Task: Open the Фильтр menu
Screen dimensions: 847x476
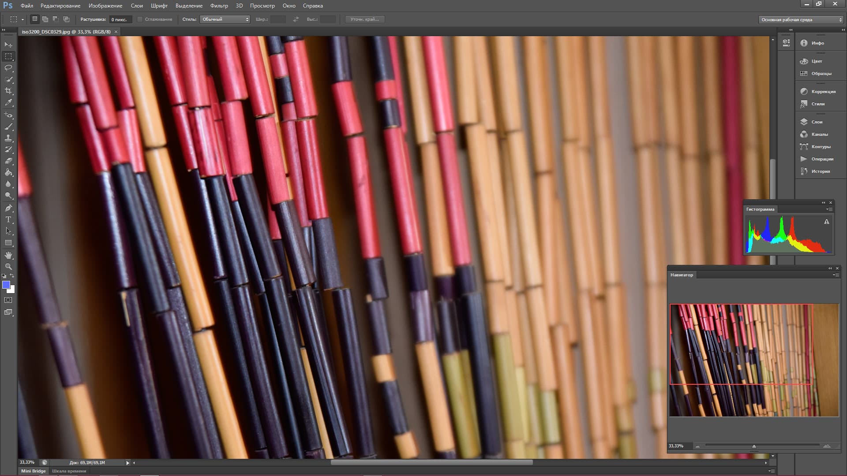Action: tap(219, 6)
